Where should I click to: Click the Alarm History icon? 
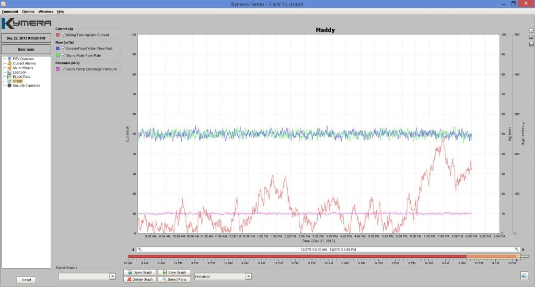(9, 67)
